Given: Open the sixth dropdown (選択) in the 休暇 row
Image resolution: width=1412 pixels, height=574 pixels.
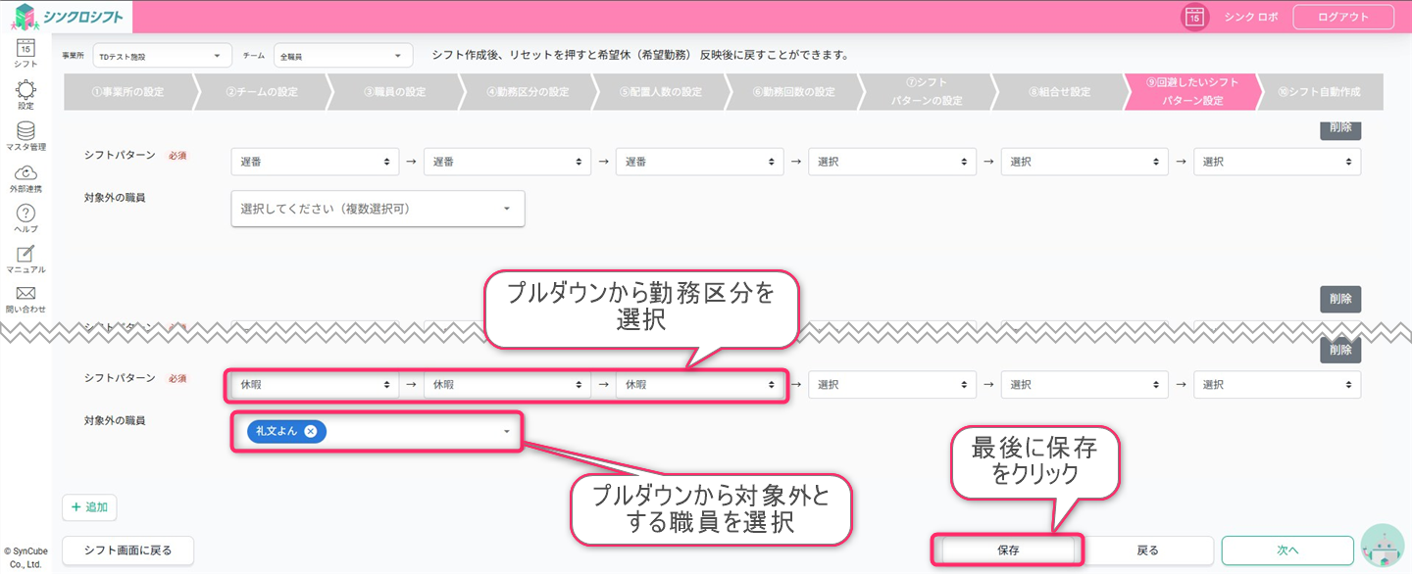Looking at the screenshot, I should click(1277, 385).
